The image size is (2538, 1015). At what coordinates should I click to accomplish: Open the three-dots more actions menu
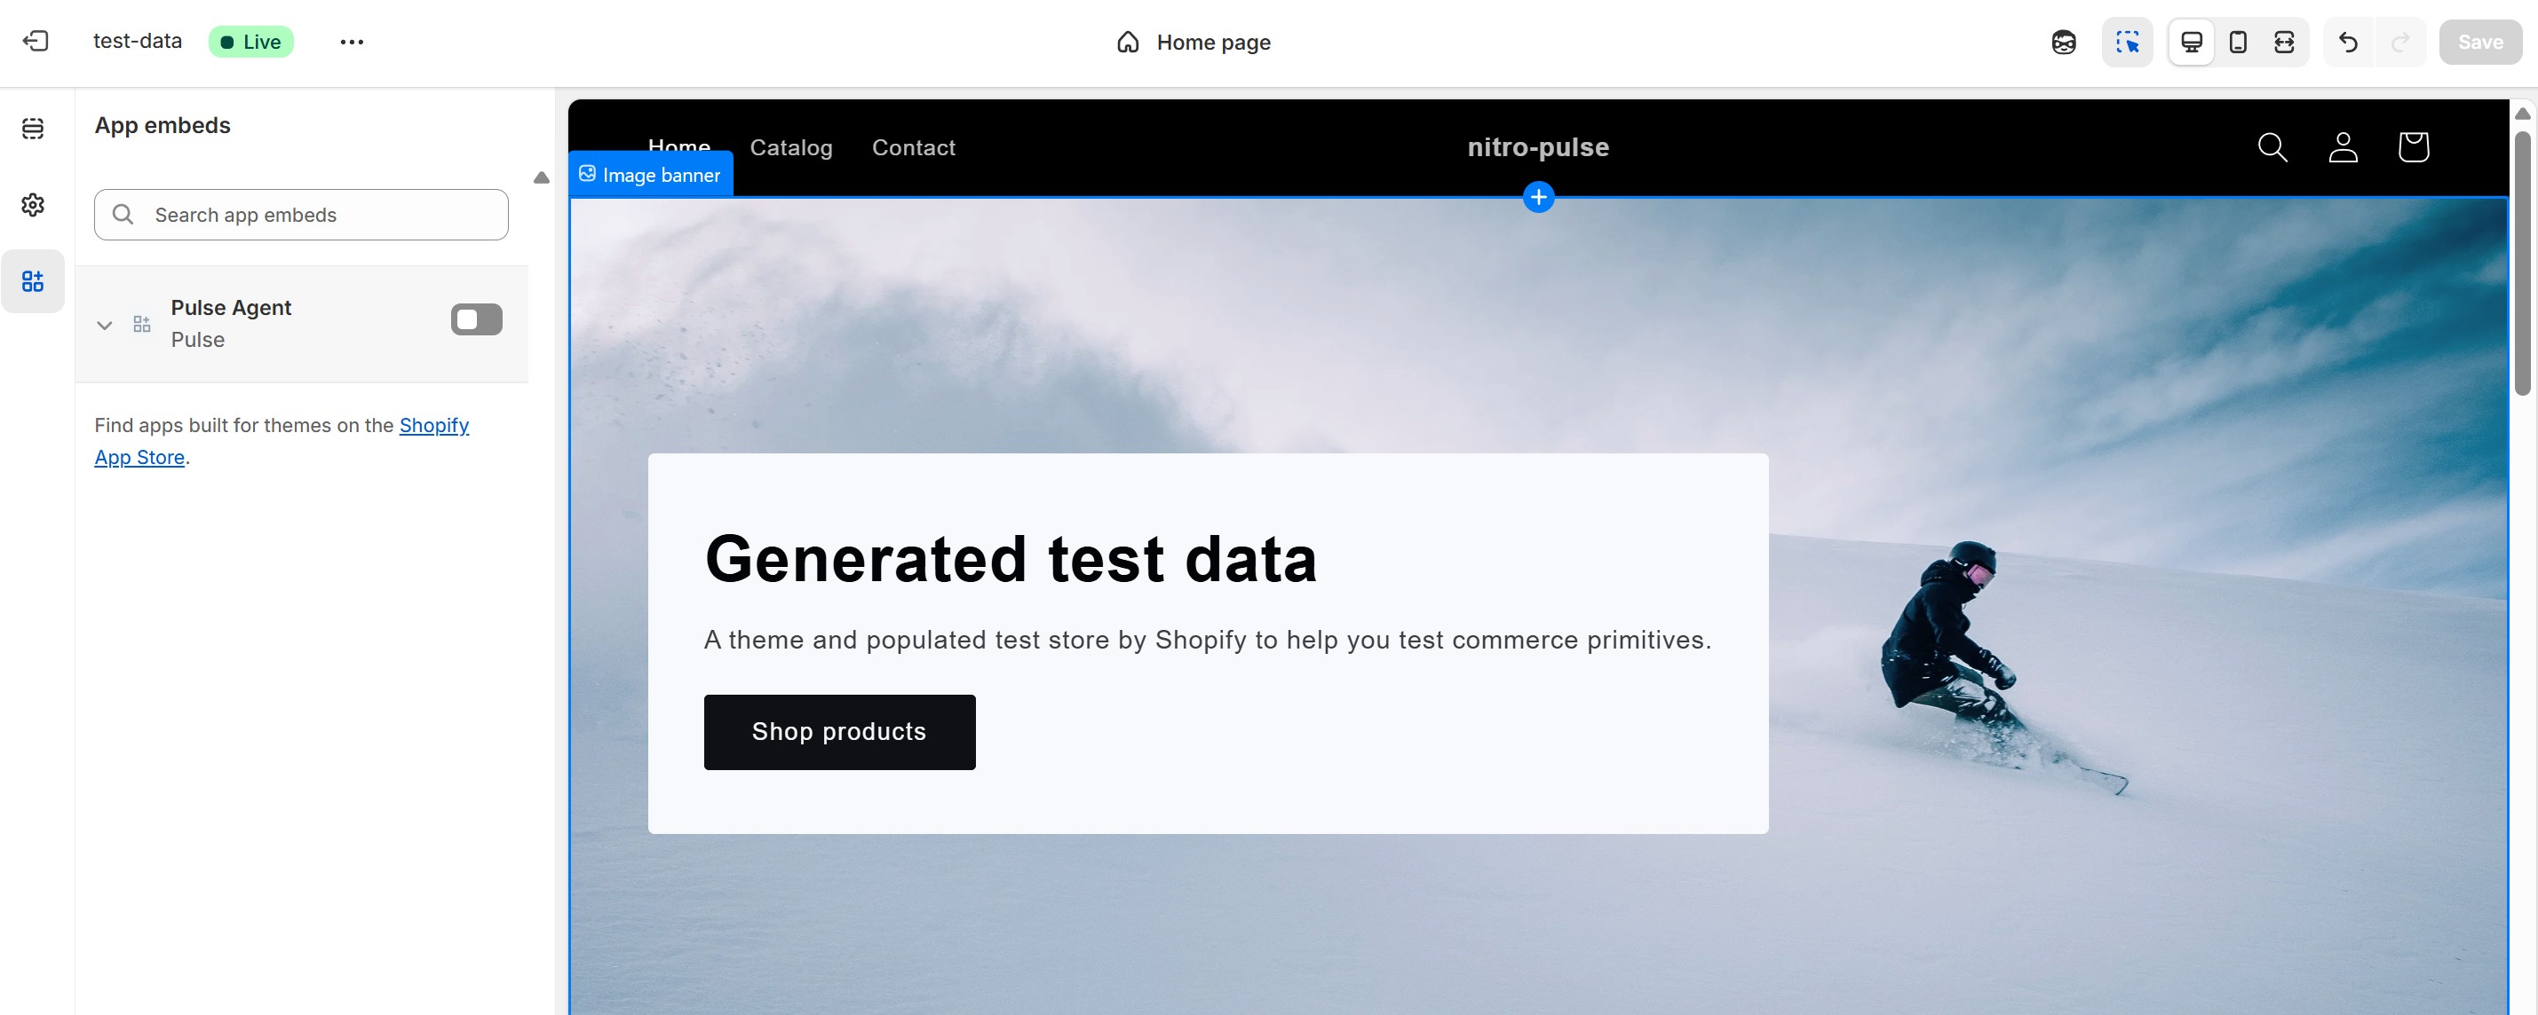352,43
